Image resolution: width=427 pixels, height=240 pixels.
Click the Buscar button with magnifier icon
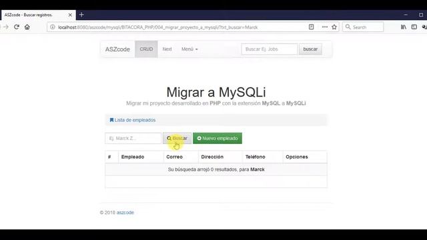(x=177, y=138)
